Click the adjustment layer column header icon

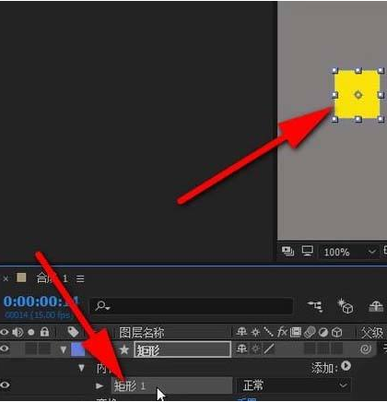pyautogui.click(x=323, y=332)
